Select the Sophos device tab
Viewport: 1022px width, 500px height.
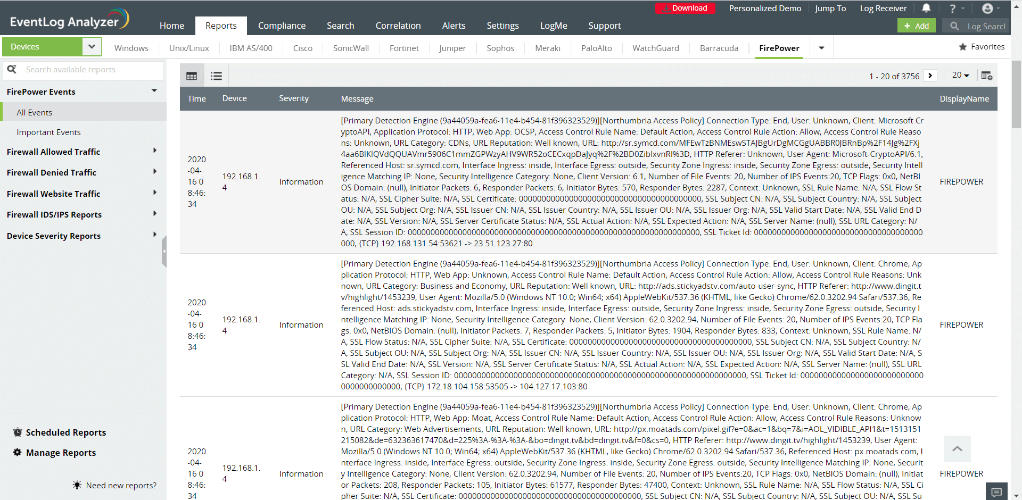point(500,48)
